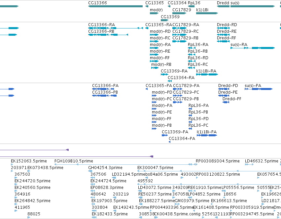Click the CG17829 gene label
Viewport: 281px width, 219px height.
[182, 10]
